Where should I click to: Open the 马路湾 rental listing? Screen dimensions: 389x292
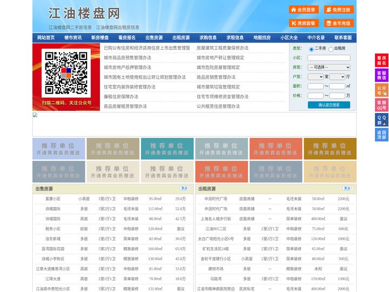click(216, 279)
